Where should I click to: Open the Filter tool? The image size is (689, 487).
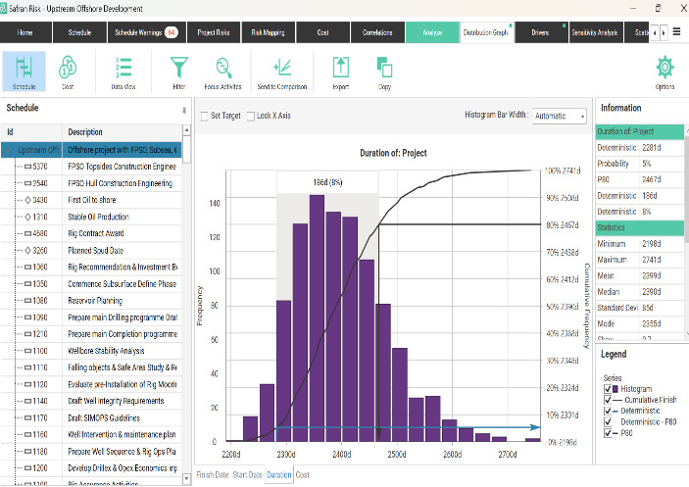click(x=178, y=72)
